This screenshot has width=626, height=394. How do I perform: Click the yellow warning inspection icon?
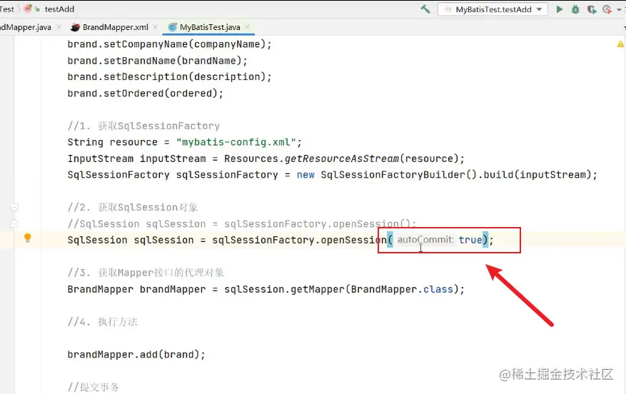click(620, 44)
